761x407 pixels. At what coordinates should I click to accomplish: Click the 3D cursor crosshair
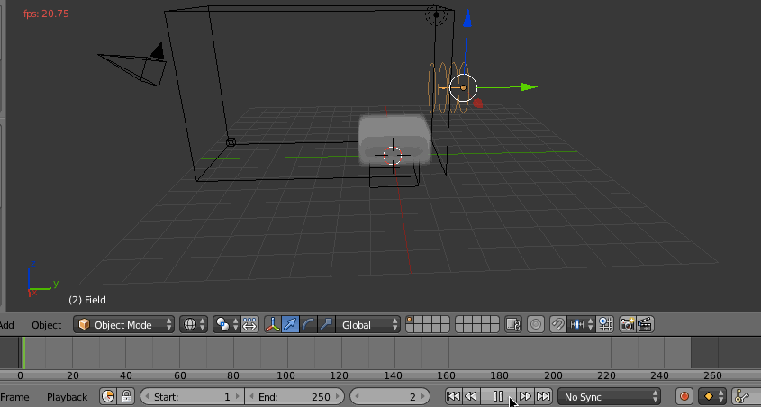pos(393,156)
